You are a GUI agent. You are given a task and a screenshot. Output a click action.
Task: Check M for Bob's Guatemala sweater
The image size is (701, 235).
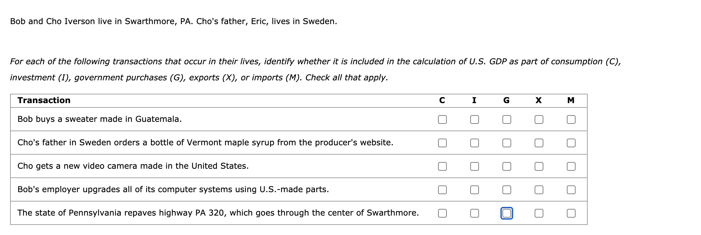point(571,120)
